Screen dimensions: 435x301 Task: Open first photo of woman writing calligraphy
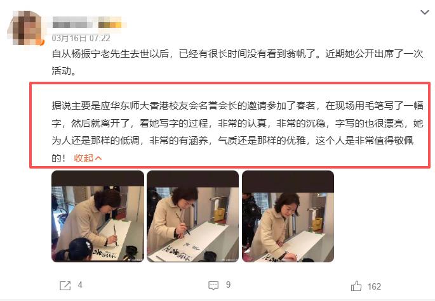[98, 216]
